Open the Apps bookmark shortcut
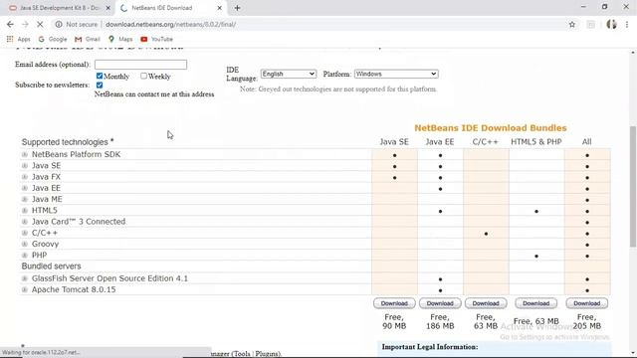The width and height of the screenshot is (637, 358). point(19,39)
